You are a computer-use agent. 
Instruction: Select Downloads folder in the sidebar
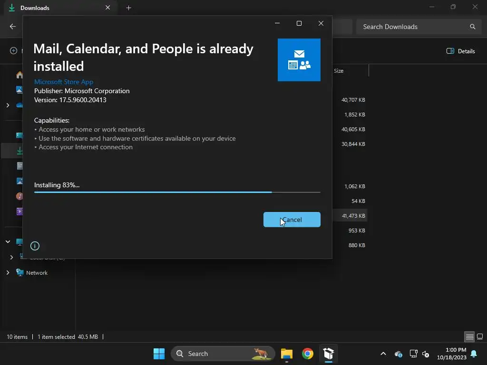[x=19, y=151]
